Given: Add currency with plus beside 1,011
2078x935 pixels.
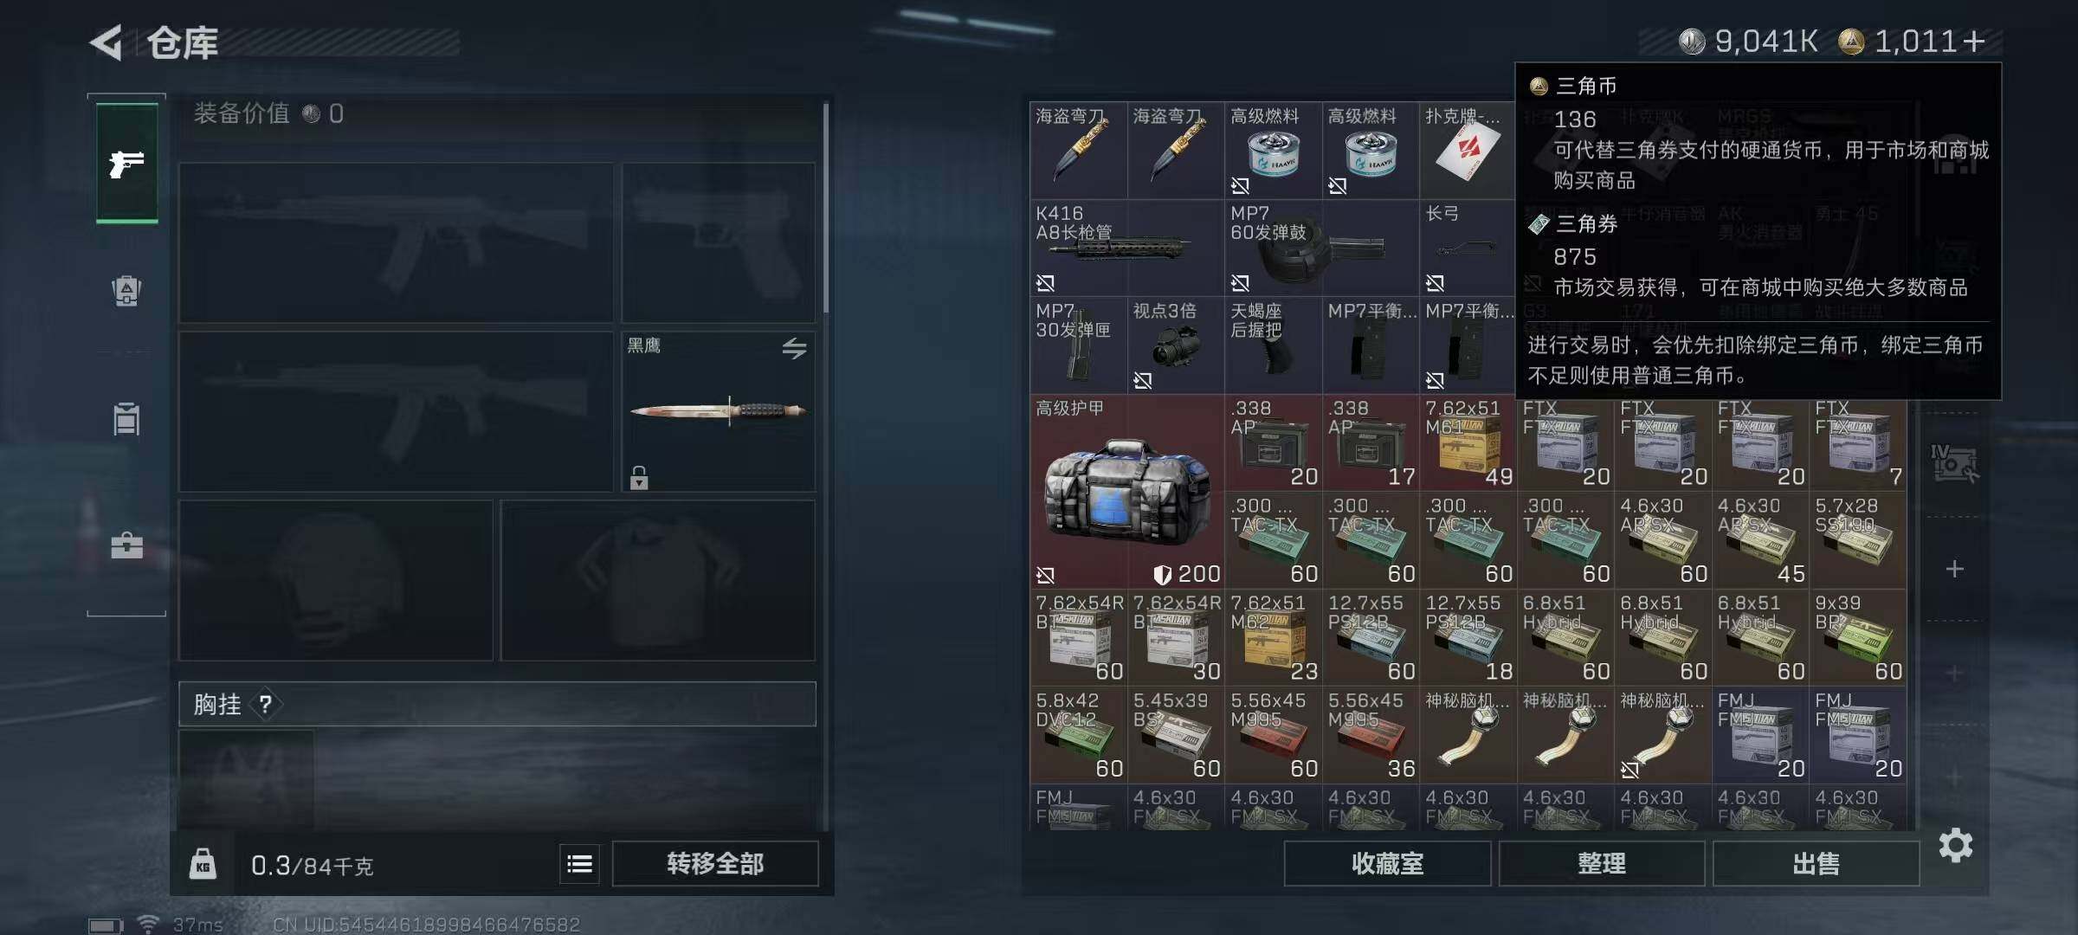Looking at the screenshot, I should point(1974,42).
